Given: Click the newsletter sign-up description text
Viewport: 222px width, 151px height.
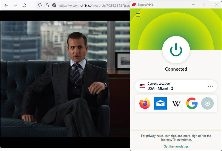Looking at the screenshot, I should pyautogui.click(x=176, y=138).
